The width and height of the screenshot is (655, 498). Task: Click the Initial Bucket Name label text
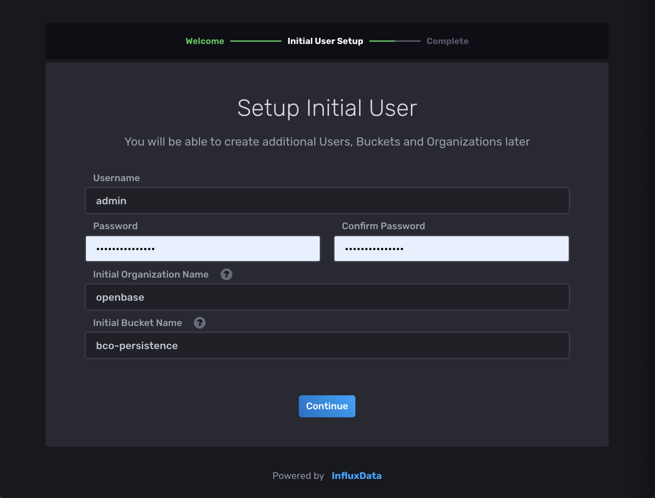tap(137, 323)
